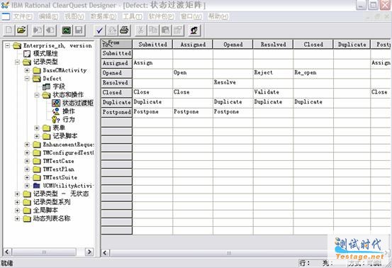Click the Postponed row header

pyautogui.click(x=116, y=112)
